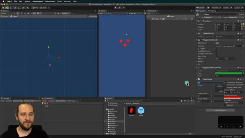Screen dimensions: 245x138
Task: Toggle scene lighting lightbulb icon
Action: coord(22,13)
